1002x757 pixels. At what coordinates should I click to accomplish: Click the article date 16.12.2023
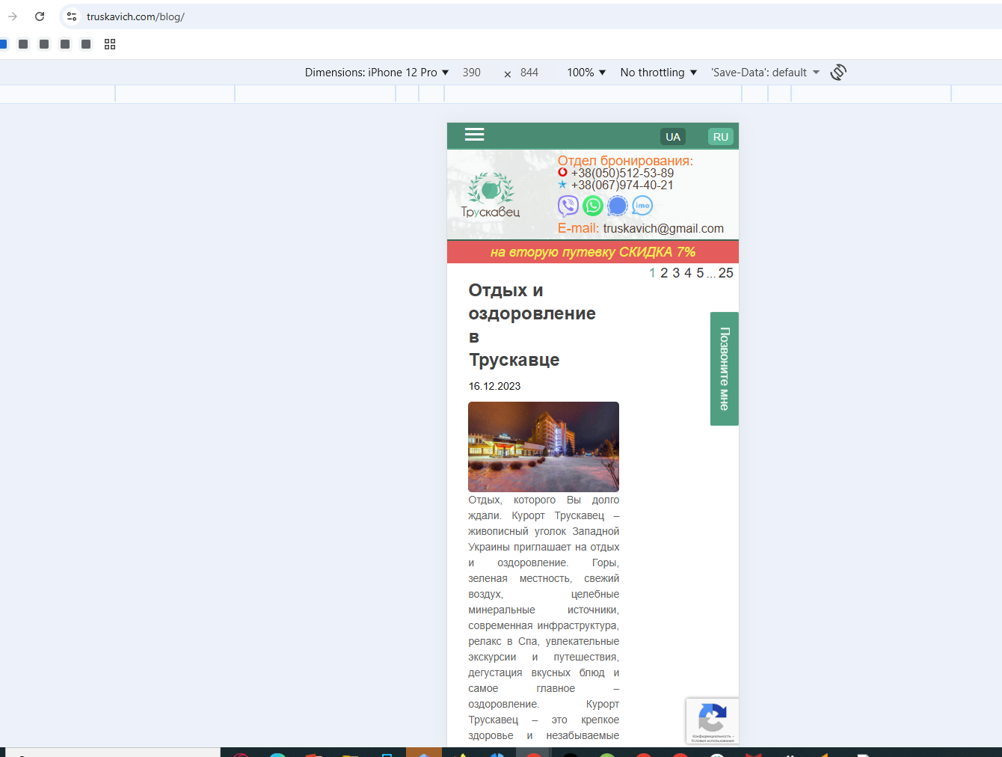tap(494, 386)
